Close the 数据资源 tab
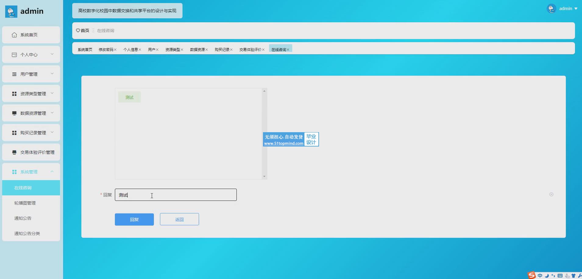 (x=207, y=50)
